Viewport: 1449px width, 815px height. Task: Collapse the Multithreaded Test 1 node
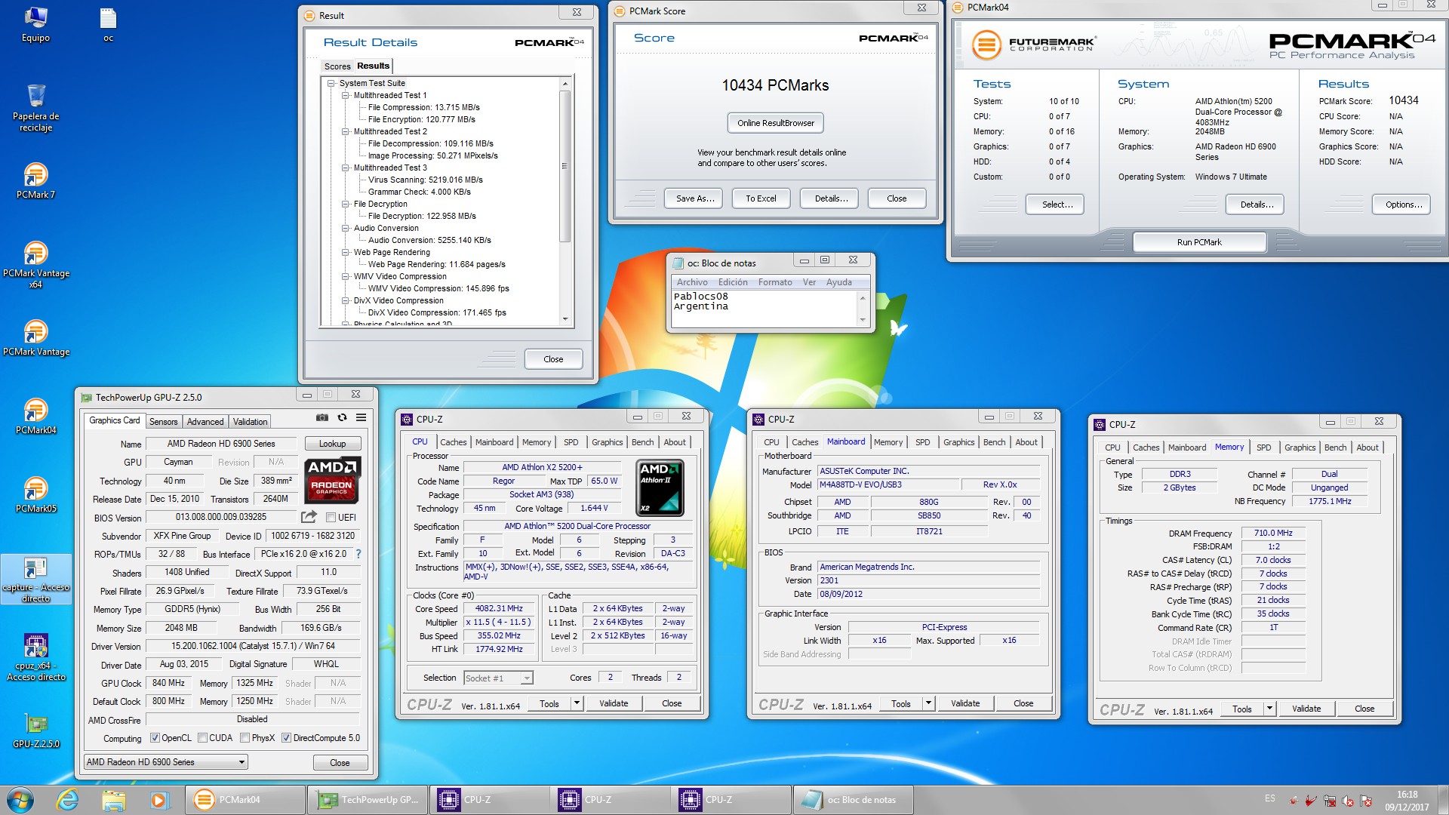(x=345, y=96)
